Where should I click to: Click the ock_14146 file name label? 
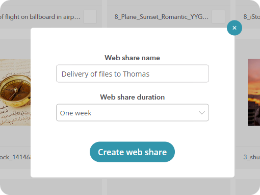tap(15, 157)
